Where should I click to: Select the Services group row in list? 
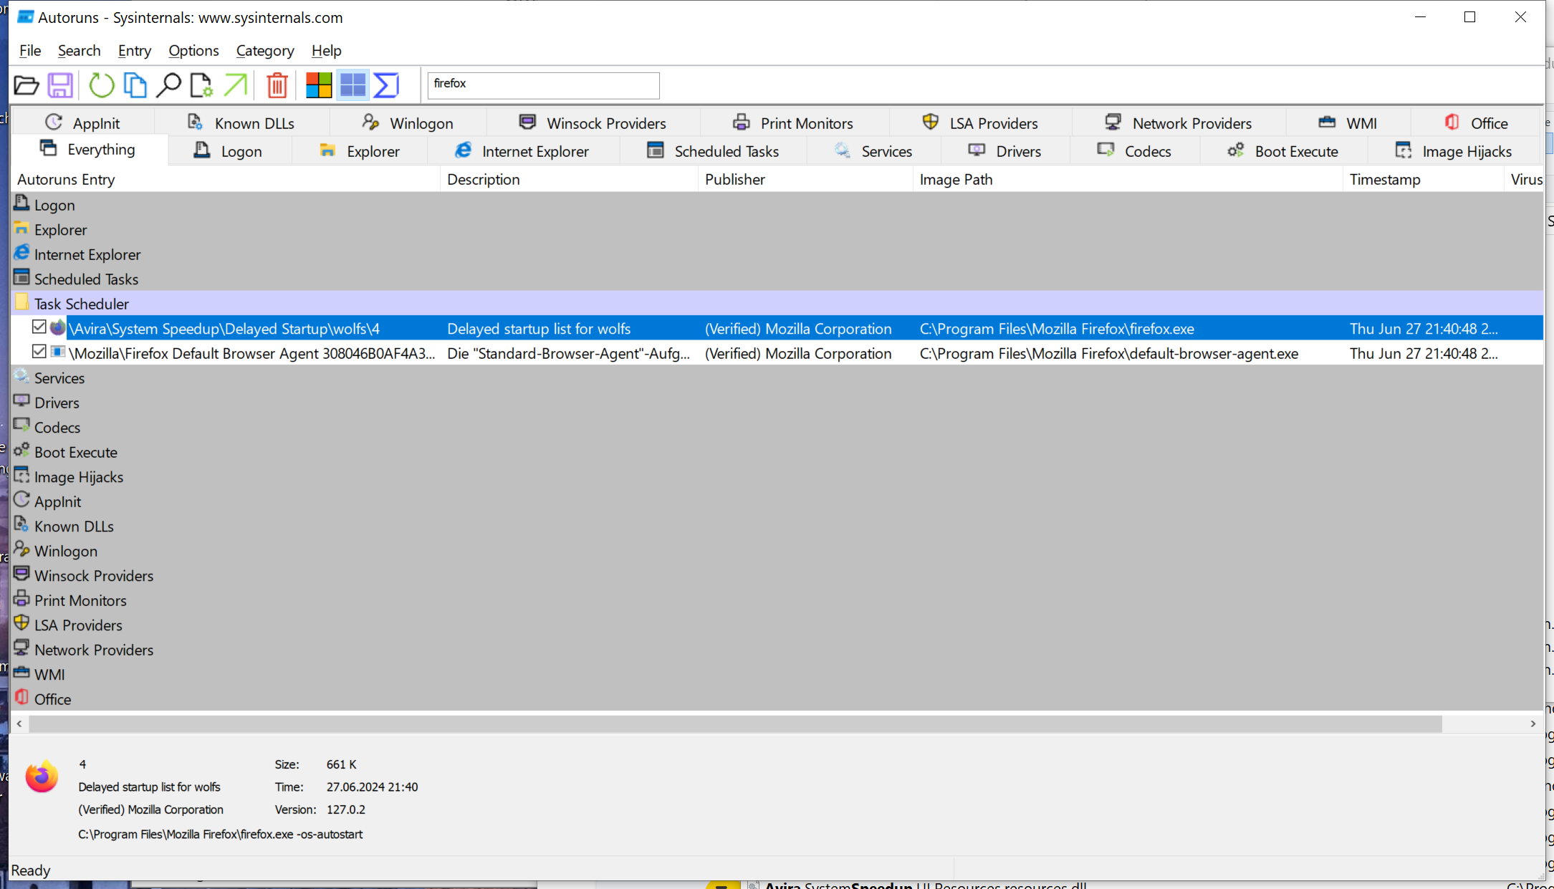tap(59, 378)
